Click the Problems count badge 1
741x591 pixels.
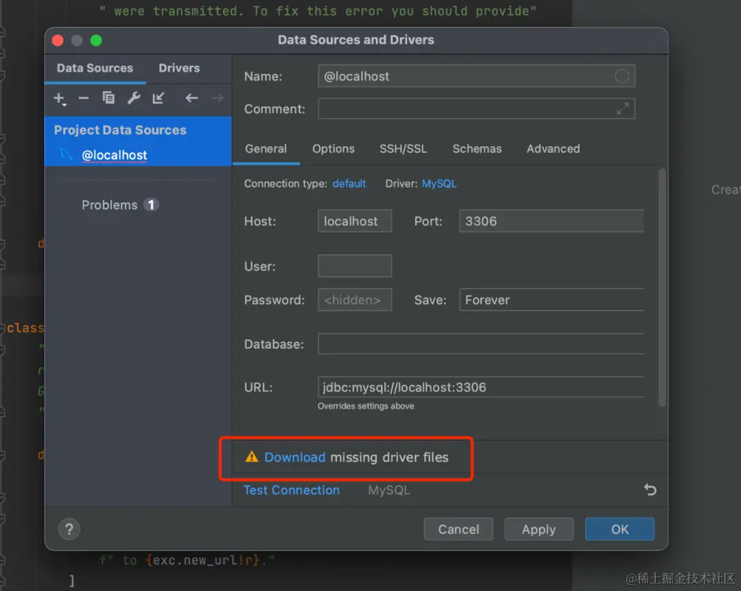(x=151, y=205)
